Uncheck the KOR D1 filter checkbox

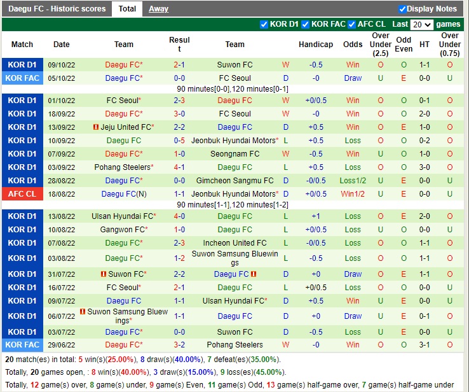tap(264, 24)
